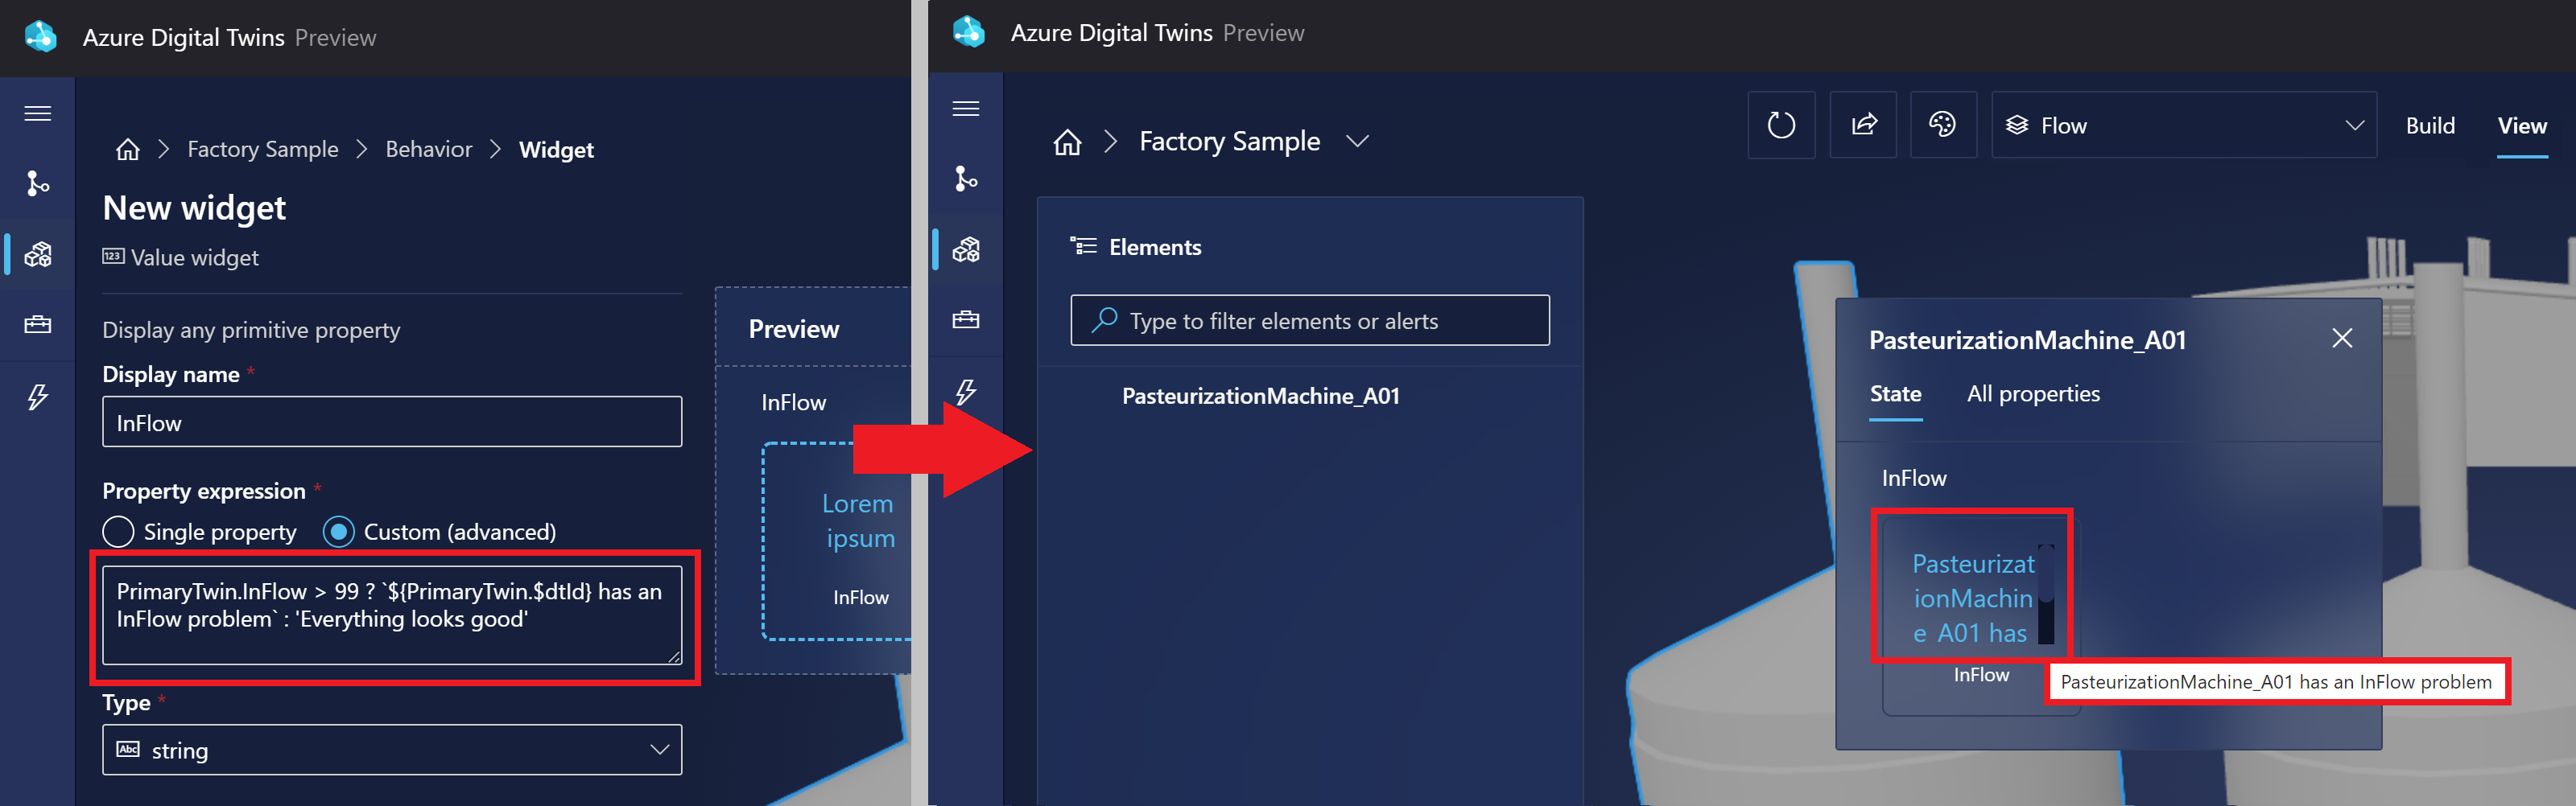Open toolbox icon in right window sidebar
Viewport: 2576px width, 806px height.
pyautogui.click(x=966, y=319)
